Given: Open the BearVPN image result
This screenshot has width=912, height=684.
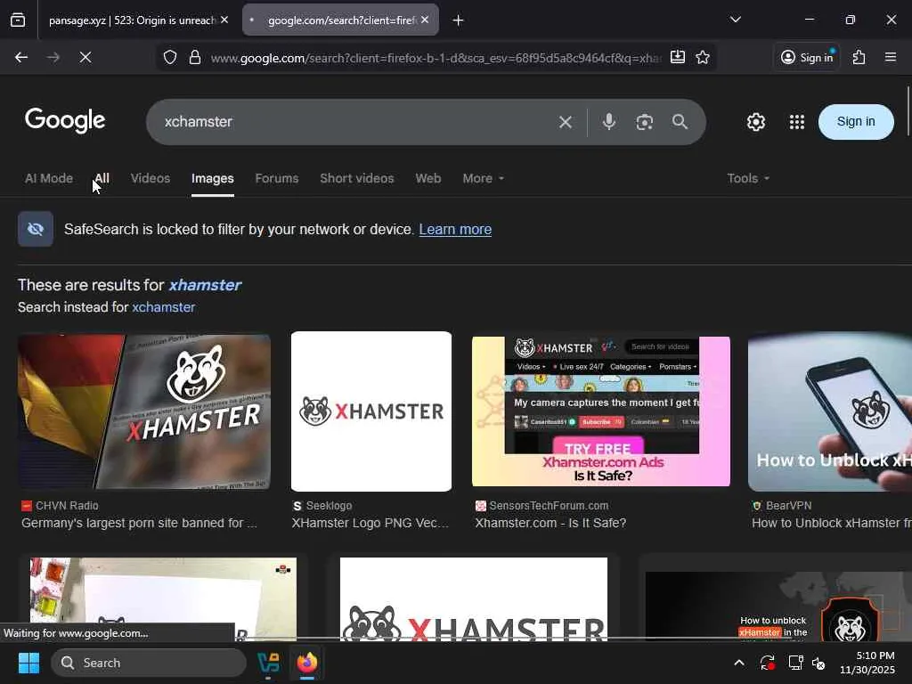Looking at the screenshot, I should coord(830,411).
